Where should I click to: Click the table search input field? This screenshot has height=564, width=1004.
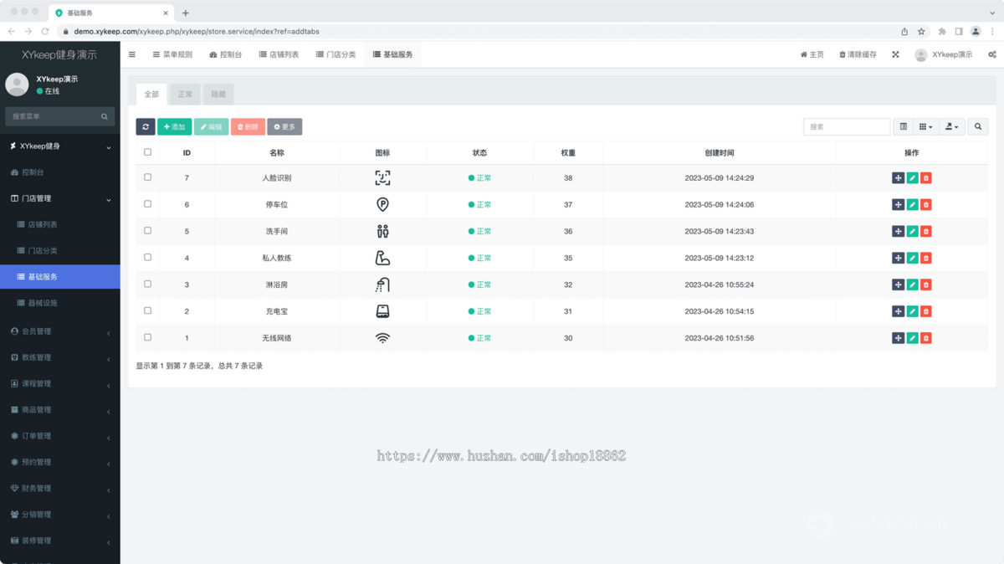pos(846,127)
